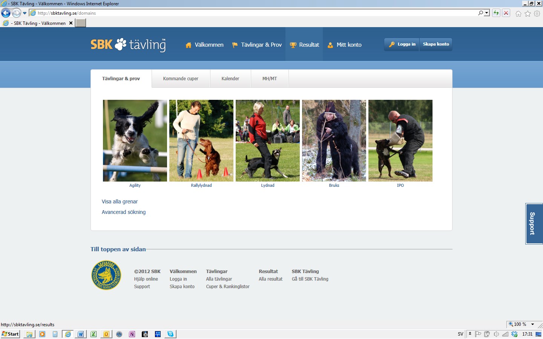Click the browser Back arrow button
This screenshot has height=339, width=543.
point(6,13)
